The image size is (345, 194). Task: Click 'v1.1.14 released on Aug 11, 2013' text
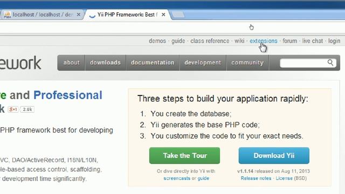click(x=273, y=171)
